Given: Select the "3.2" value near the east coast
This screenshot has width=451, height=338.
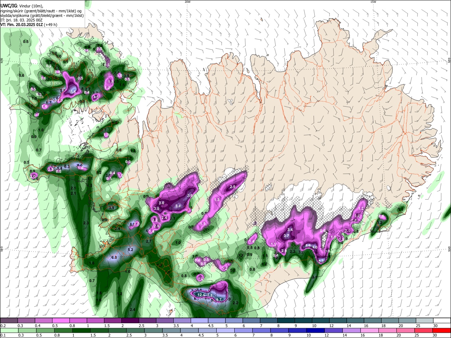Looking at the screenshot, I should pyautogui.click(x=379, y=223).
